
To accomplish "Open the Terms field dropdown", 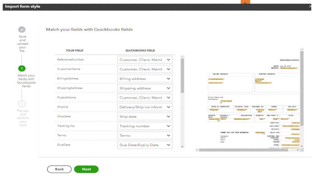I will 145,136.
